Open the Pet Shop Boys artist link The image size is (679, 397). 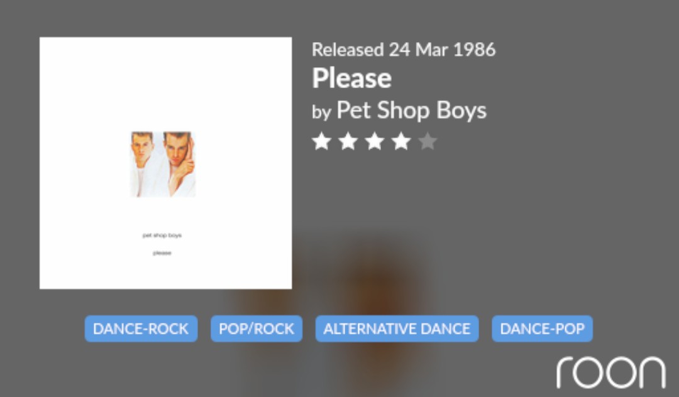[411, 111]
